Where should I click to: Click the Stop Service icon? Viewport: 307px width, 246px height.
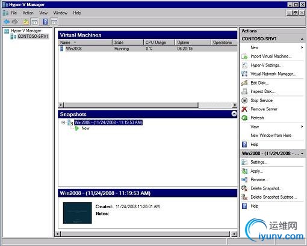click(244, 100)
